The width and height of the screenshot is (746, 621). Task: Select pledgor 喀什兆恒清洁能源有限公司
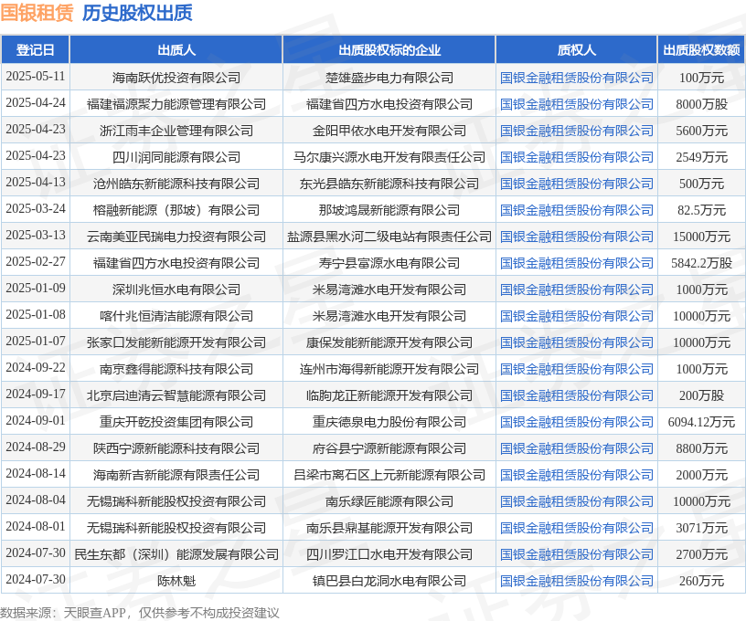pyautogui.click(x=176, y=316)
